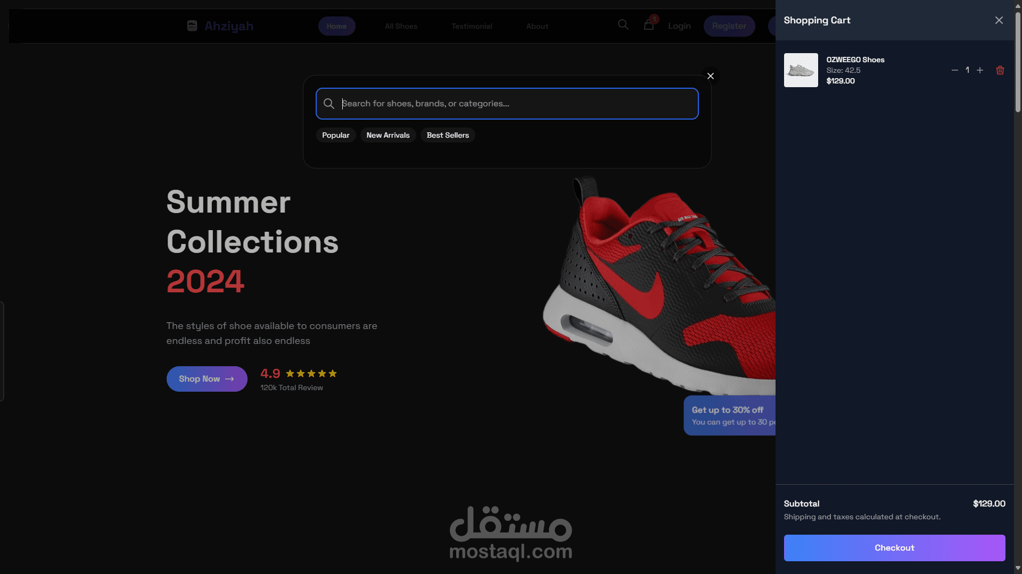The width and height of the screenshot is (1022, 574).
Task: Choose the Best Sellers search tag
Action: (448, 135)
